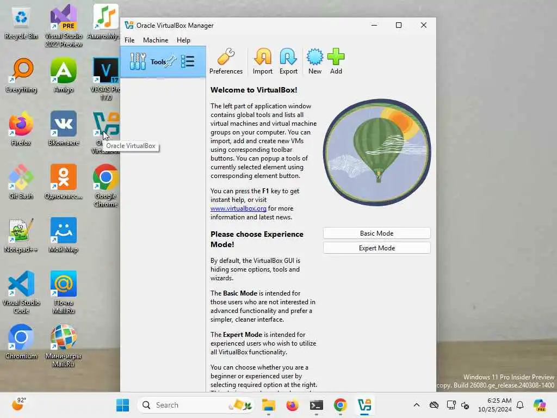Select Visual Studio 2022 Preview shortcut
The width and height of the screenshot is (557, 418).
(x=64, y=26)
